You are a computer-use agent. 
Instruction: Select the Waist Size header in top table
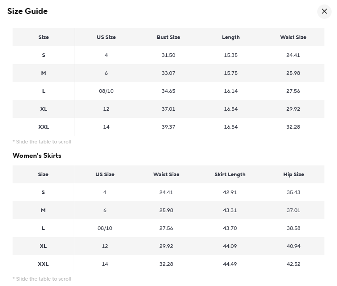tap(293, 37)
